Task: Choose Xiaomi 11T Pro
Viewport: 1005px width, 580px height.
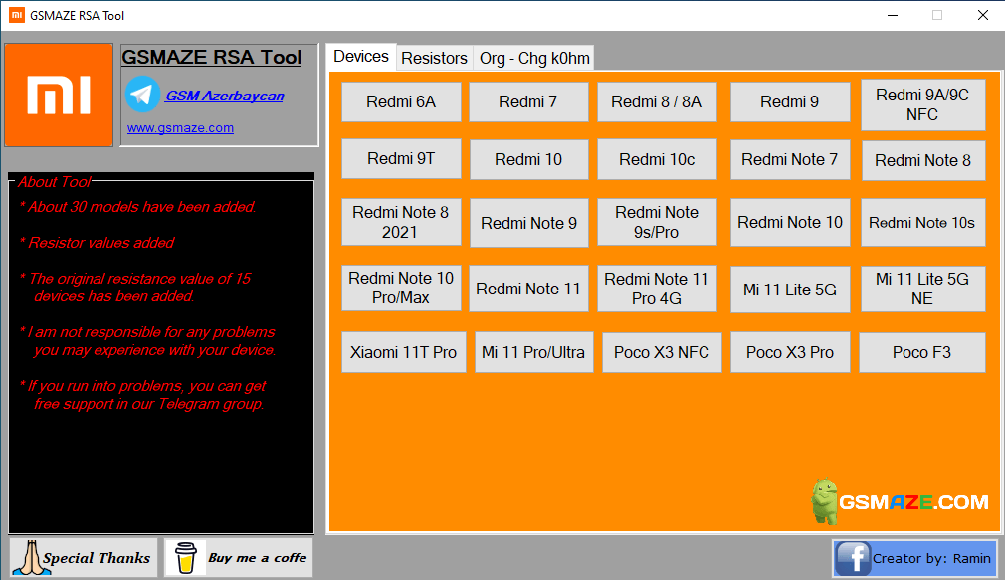Action: click(403, 352)
